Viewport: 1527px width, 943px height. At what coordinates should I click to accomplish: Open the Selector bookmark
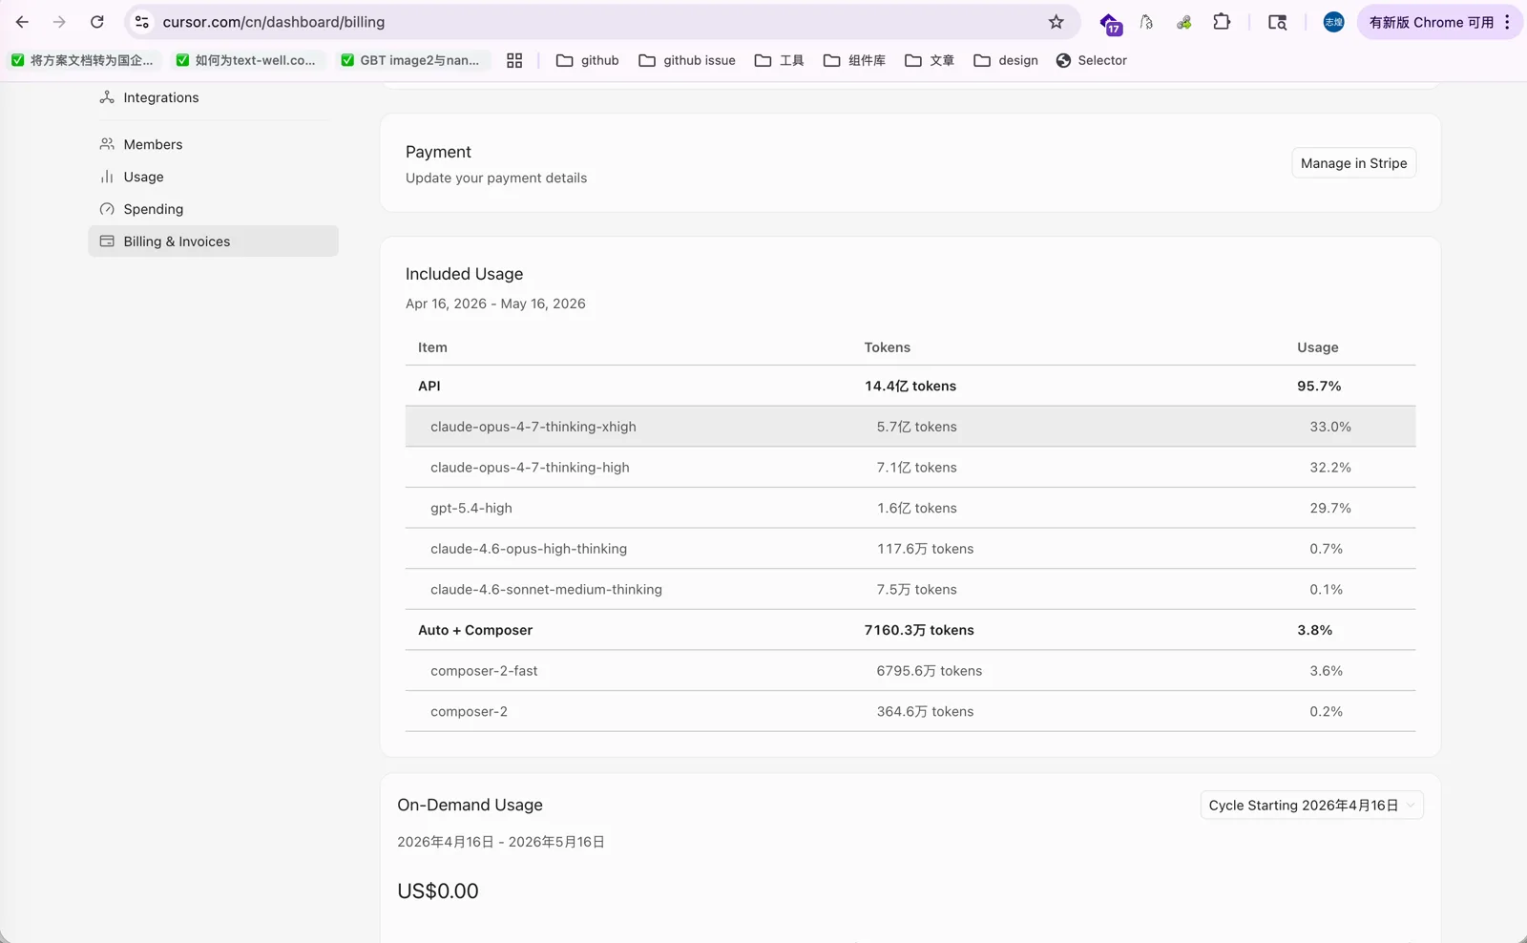point(1092,60)
